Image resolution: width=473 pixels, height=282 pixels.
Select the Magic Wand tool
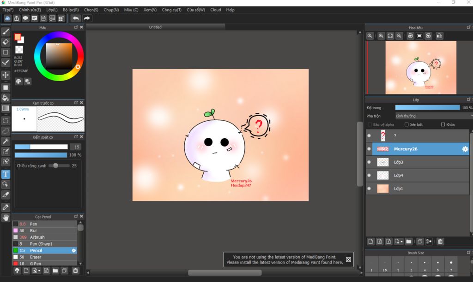point(6,141)
